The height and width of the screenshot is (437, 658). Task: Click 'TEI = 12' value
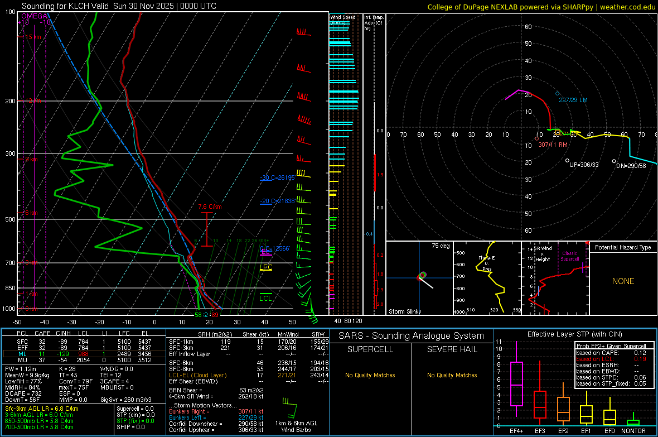pos(111,375)
